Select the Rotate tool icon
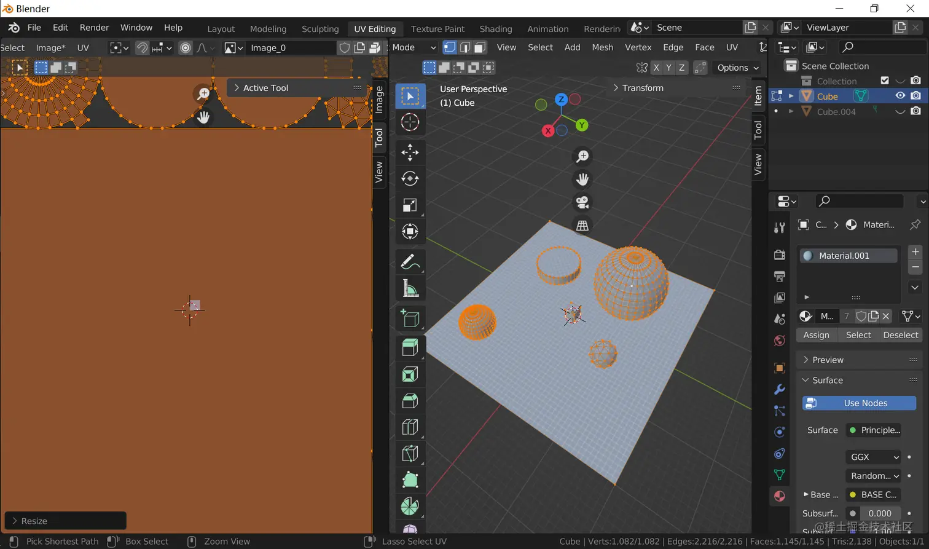 tap(410, 178)
